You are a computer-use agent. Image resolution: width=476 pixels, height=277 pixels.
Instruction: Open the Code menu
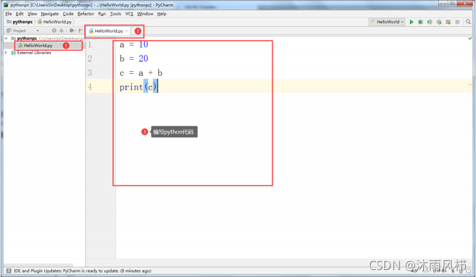coord(68,13)
